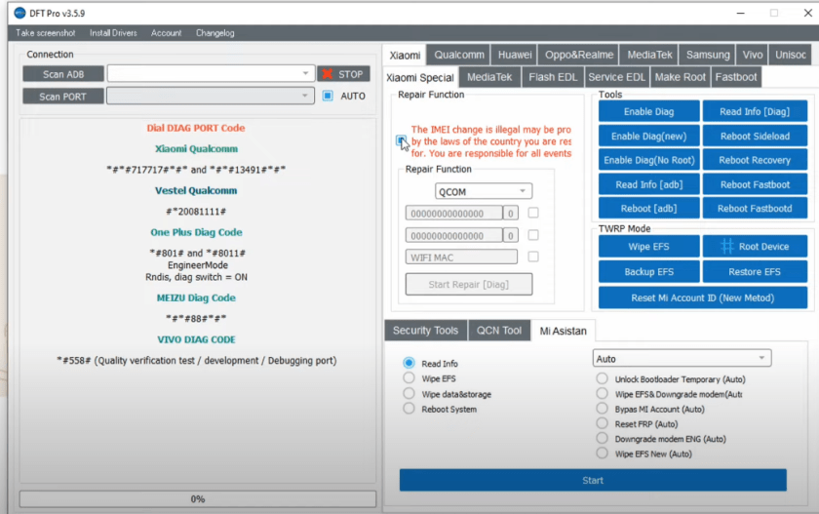Open the PORT selection dropdown
The height and width of the screenshot is (514, 819).
click(x=211, y=96)
